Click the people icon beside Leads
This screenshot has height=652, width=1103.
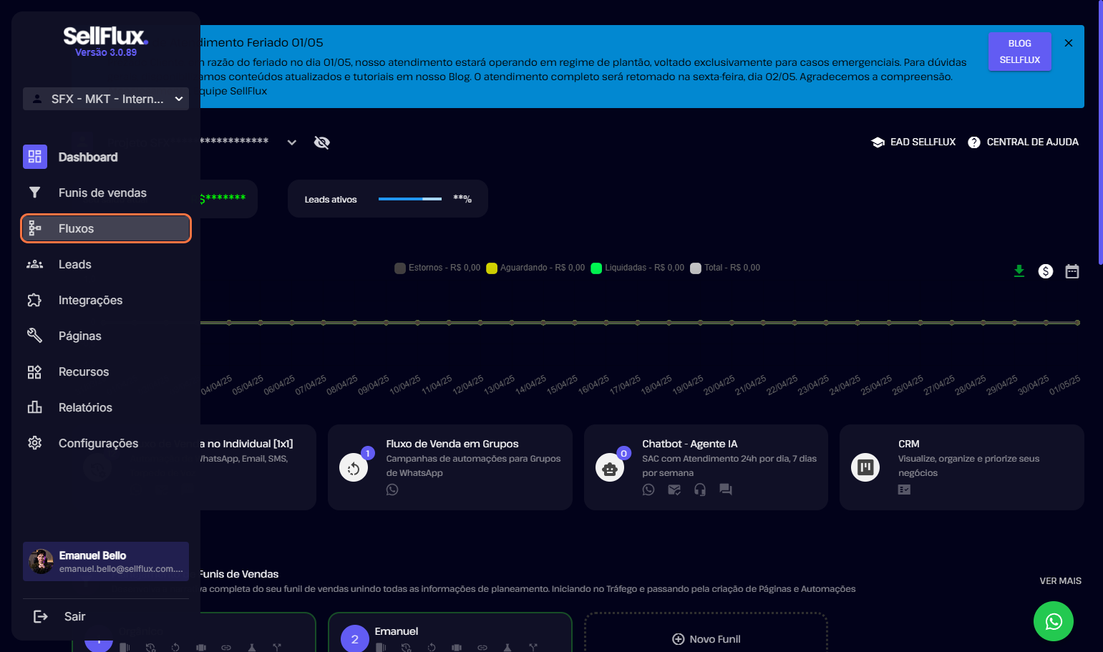point(34,264)
